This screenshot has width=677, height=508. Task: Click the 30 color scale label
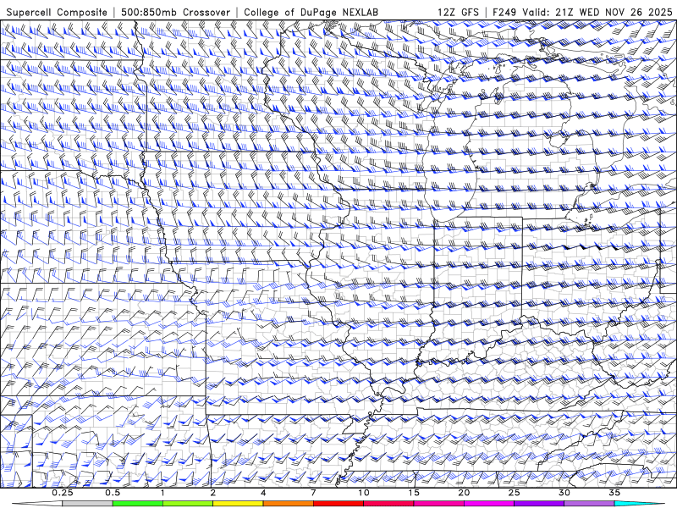coord(564,493)
